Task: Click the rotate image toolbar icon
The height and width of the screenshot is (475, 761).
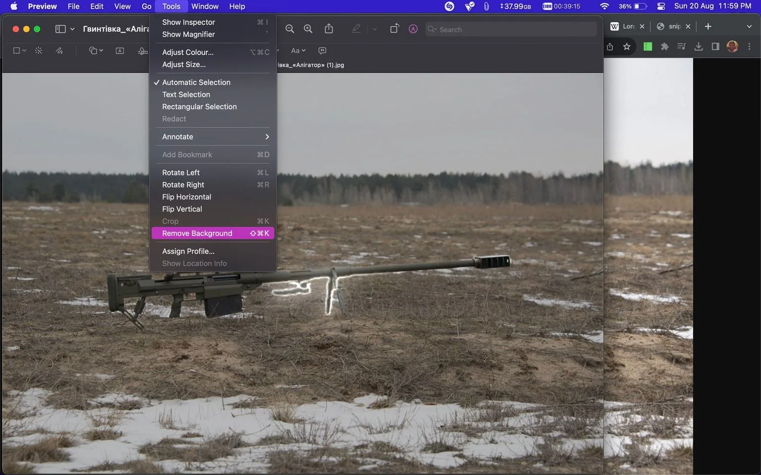Action: pyautogui.click(x=394, y=29)
